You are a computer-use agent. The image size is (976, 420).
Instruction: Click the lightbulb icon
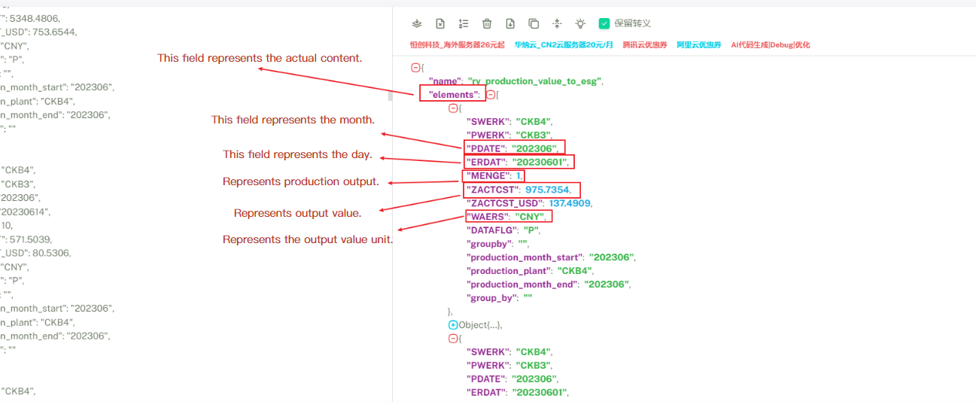pos(580,24)
